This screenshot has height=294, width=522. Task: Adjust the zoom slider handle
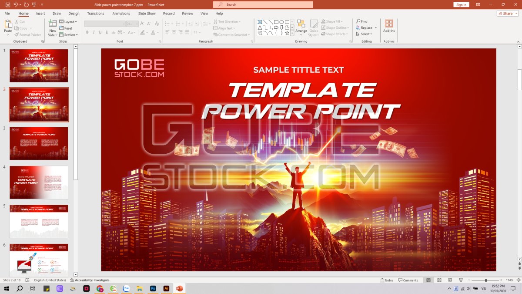click(x=486, y=280)
